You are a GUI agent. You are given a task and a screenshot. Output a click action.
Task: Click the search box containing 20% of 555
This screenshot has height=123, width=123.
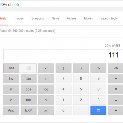pyautogui.click(x=61, y=4)
